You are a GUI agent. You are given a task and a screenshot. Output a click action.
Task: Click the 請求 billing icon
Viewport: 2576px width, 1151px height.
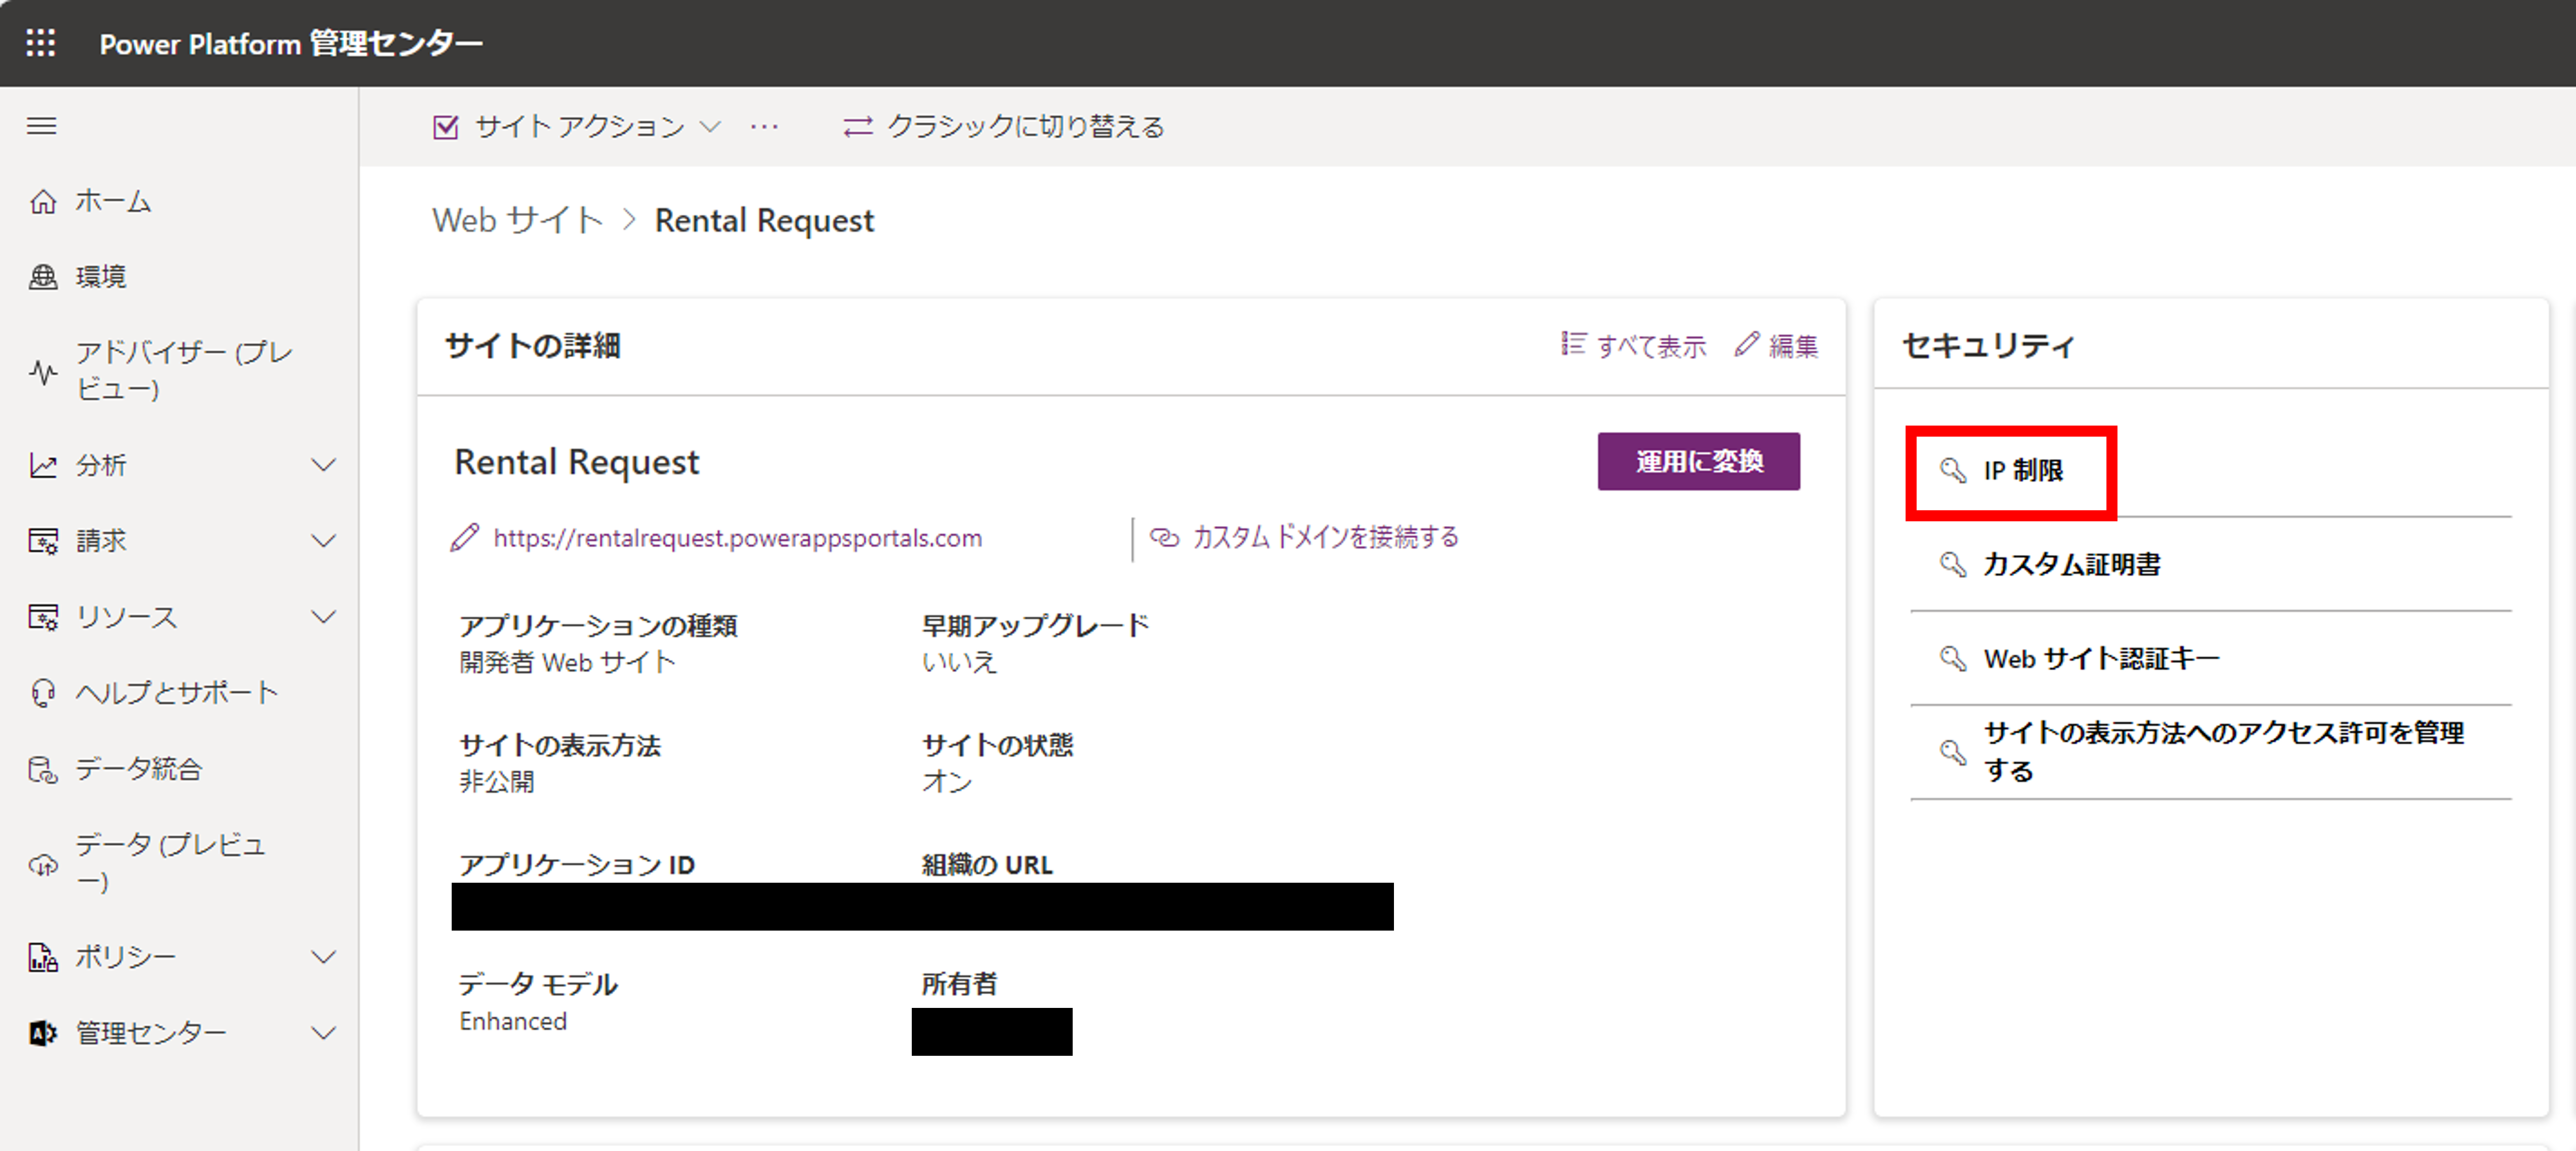(x=43, y=541)
